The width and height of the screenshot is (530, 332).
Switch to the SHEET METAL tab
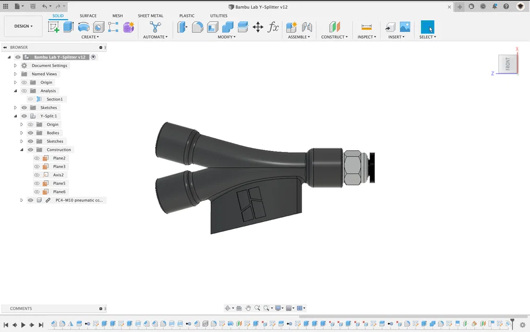coord(150,15)
